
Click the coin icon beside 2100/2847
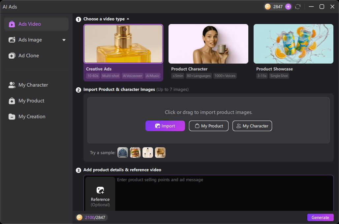pos(79,217)
